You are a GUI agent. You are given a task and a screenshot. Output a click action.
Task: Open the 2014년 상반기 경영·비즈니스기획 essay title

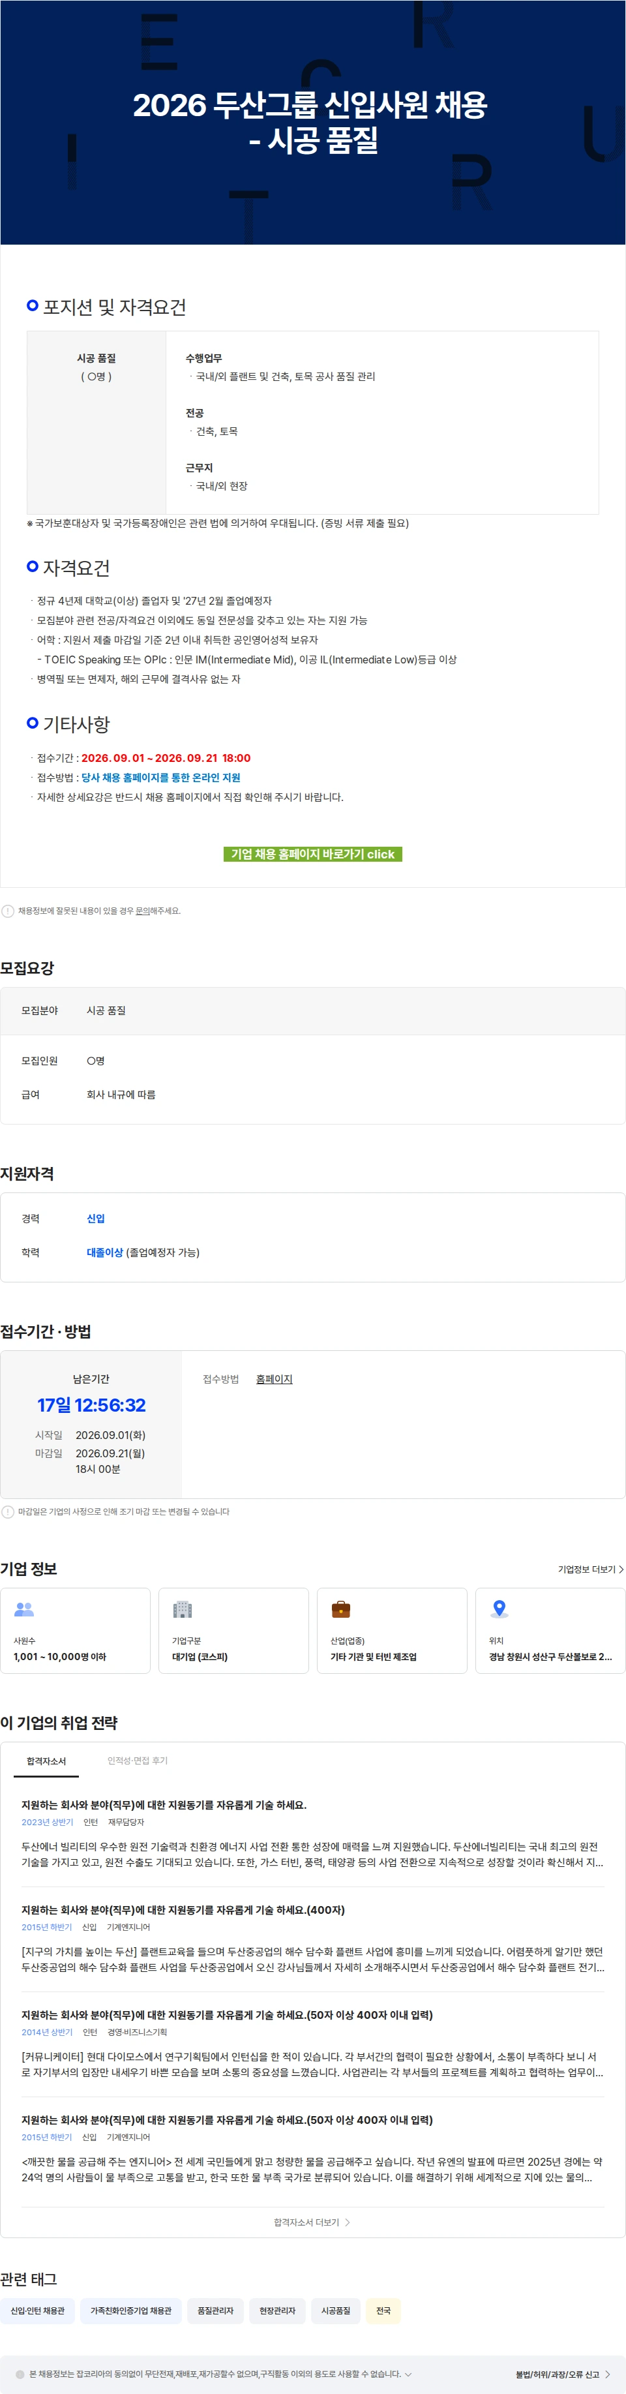tap(227, 2015)
